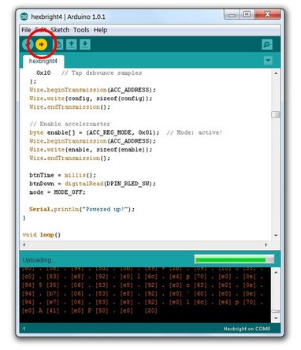
Task: Maximize the Arduino window
Action: (247, 14)
